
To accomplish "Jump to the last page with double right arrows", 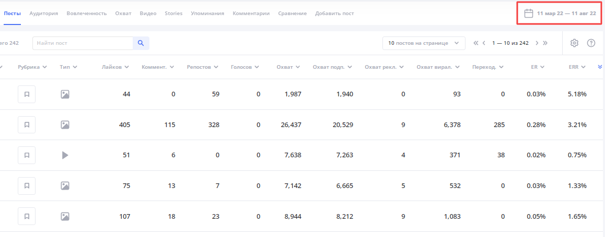I will coord(545,43).
